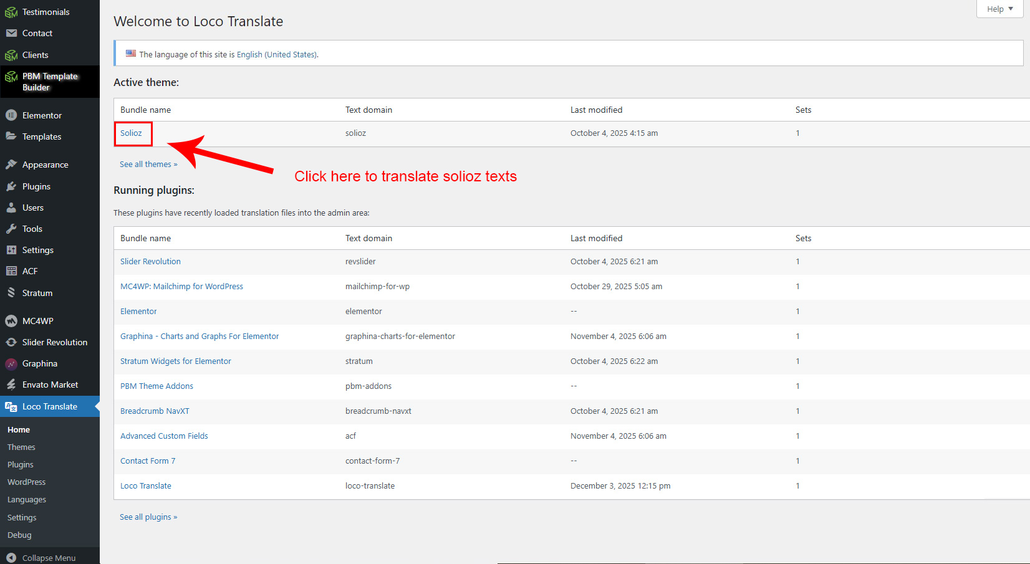Screen dimensions: 1030x564
Task: Click the Stratum sidebar icon
Action: [x=11, y=293]
